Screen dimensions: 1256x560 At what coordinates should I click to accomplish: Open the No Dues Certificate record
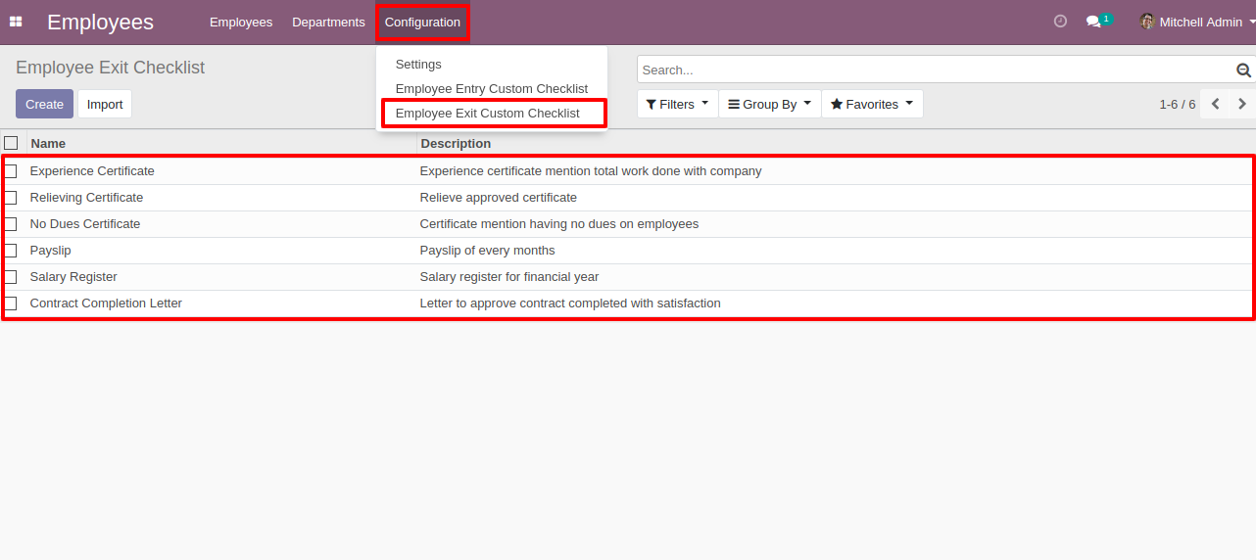click(x=85, y=224)
